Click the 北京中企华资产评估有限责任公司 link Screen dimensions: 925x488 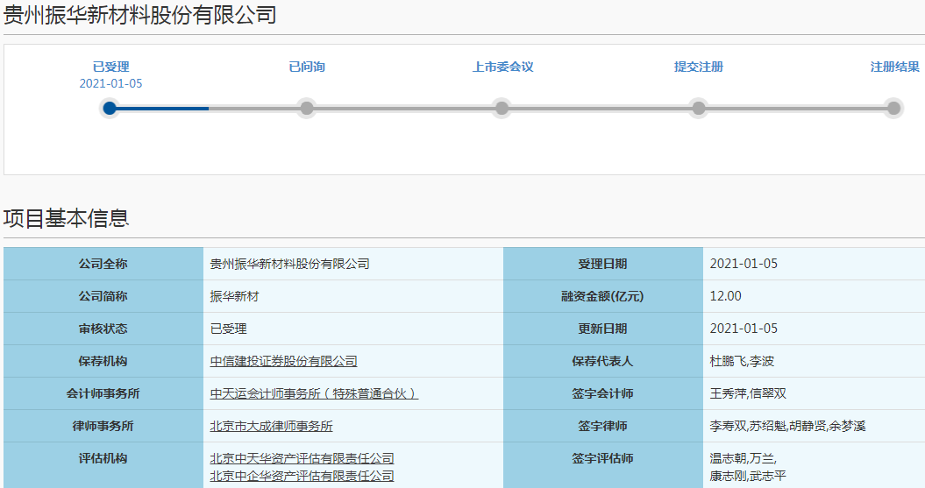coord(302,476)
